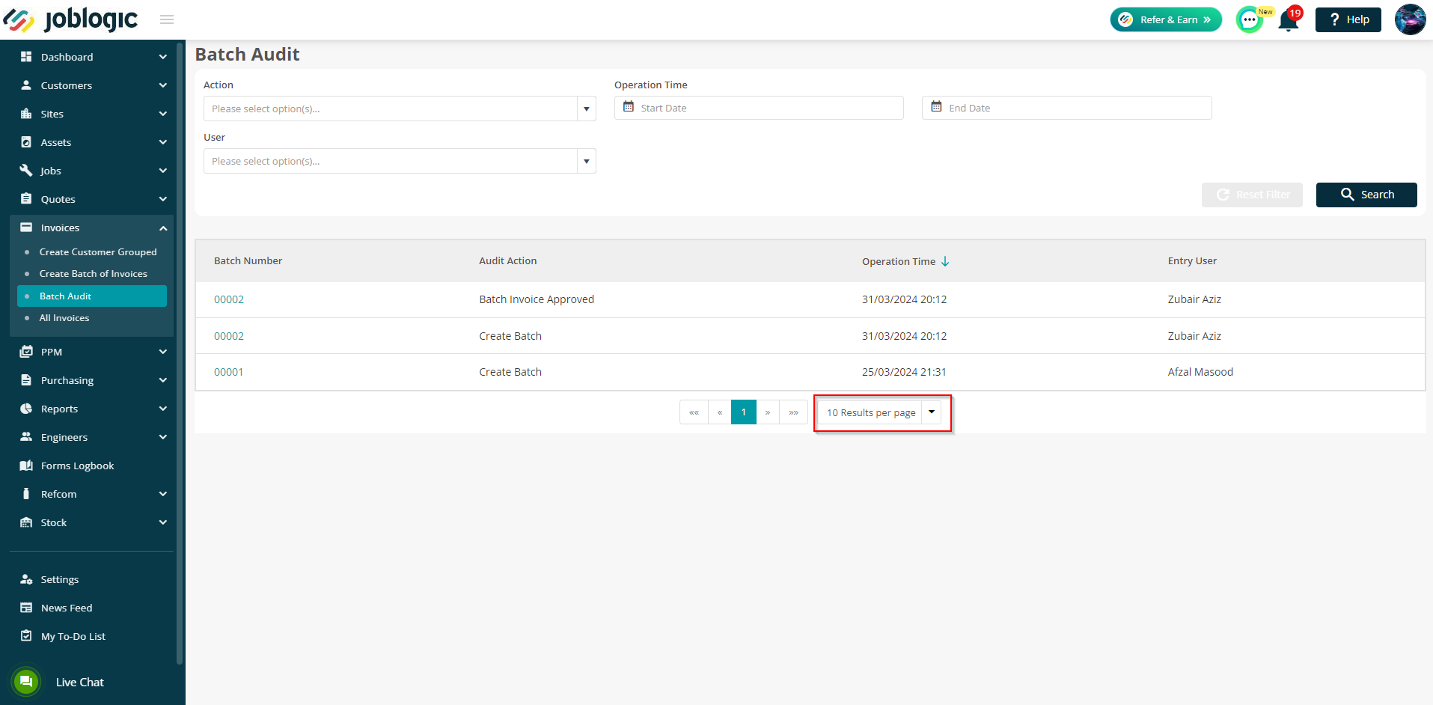Expand the Customers menu chevron
Viewport: 1433px width, 705px height.
point(163,85)
